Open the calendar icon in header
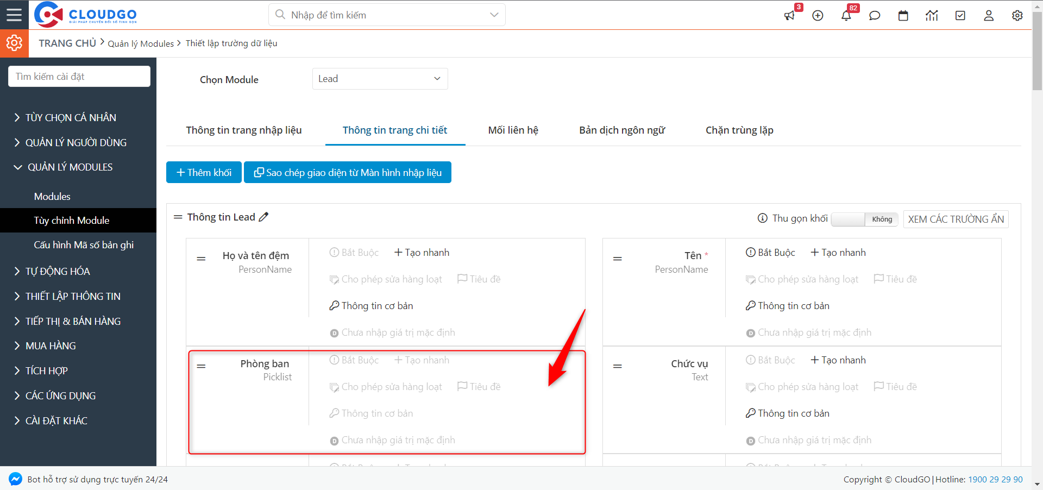The height and width of the screenshot is (490, 1043). pyautogui.click(x=903, y=16)
